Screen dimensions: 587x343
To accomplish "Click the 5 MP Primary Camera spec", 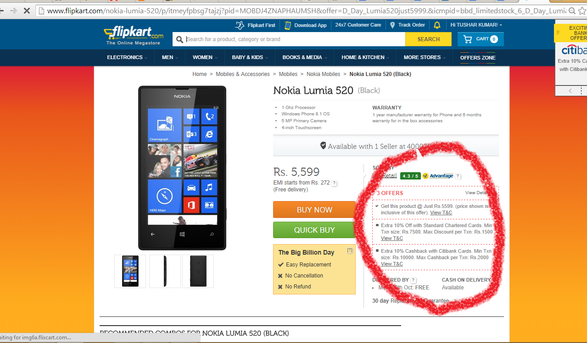I will point(304,121).
